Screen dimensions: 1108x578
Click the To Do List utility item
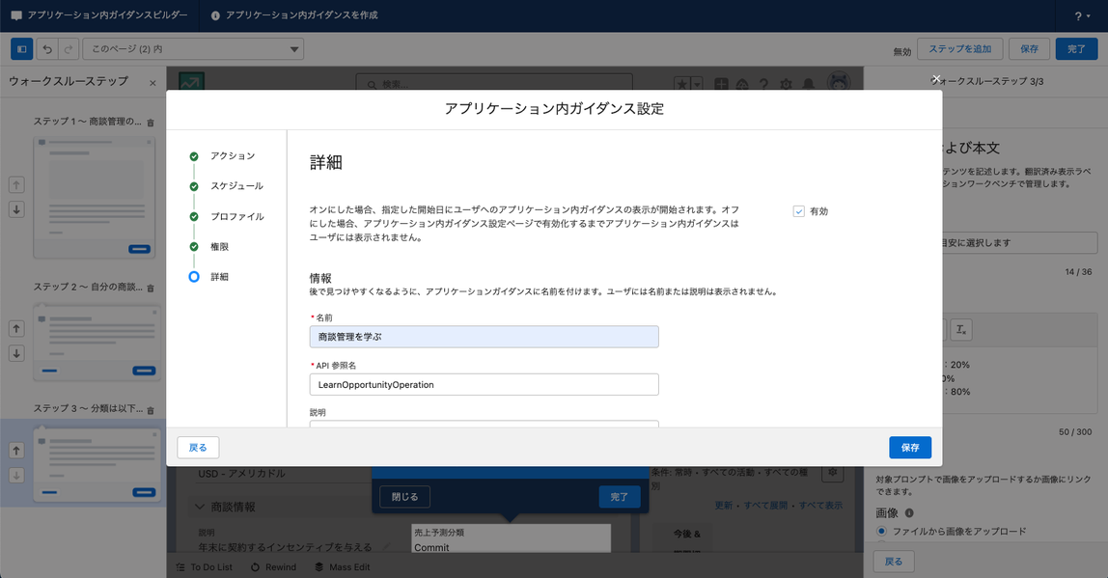pos(204,566)
